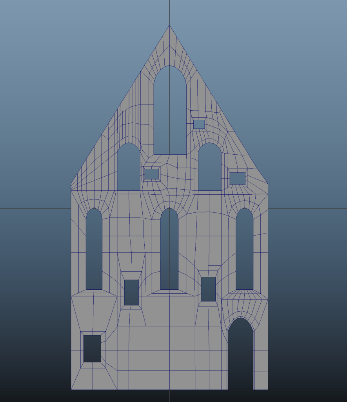Image resolution: width=347 pixels, height=402 pixels.
Task: Select the right eave corner vertex where the roof slope begins
Action: (x=268, y=183)
